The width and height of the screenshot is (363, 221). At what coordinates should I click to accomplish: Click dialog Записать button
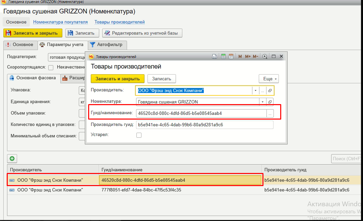(162, 79)
